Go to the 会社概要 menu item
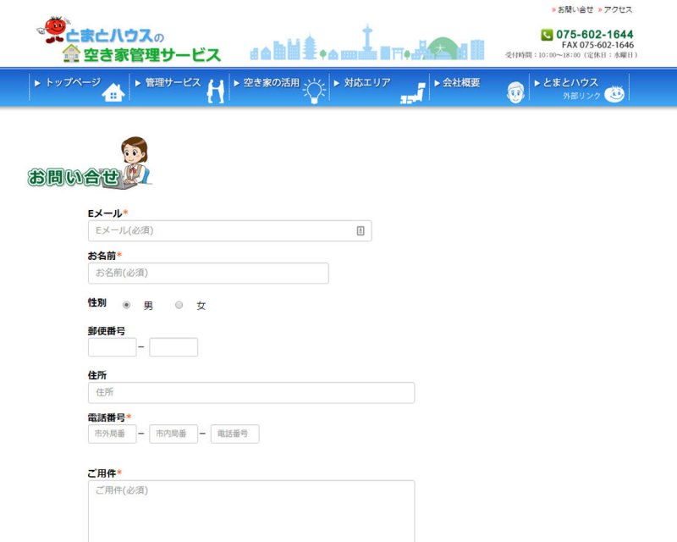 461,83
